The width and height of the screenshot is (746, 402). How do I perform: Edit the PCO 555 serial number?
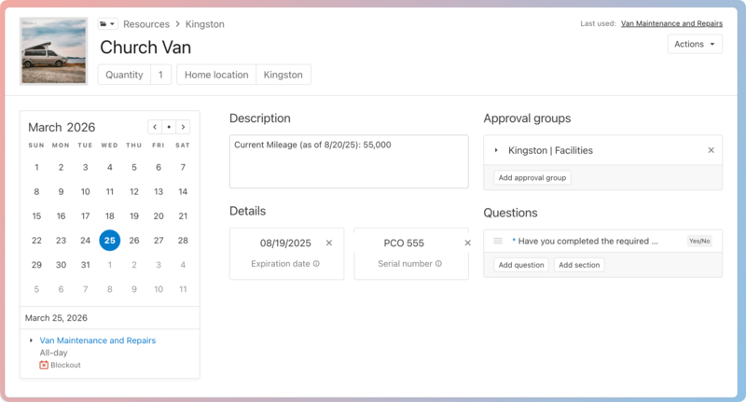[404, 243]
